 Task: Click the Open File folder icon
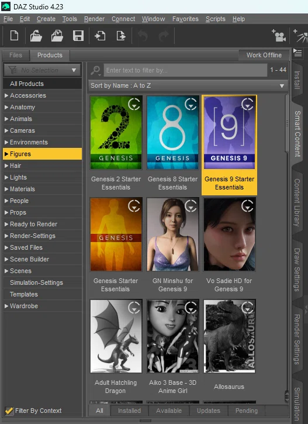[36, 36]
